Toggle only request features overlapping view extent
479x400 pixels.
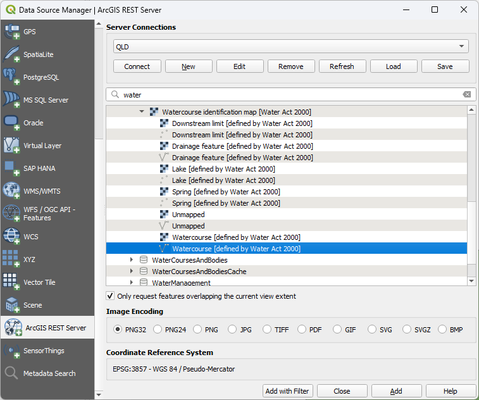click(111, 296)
